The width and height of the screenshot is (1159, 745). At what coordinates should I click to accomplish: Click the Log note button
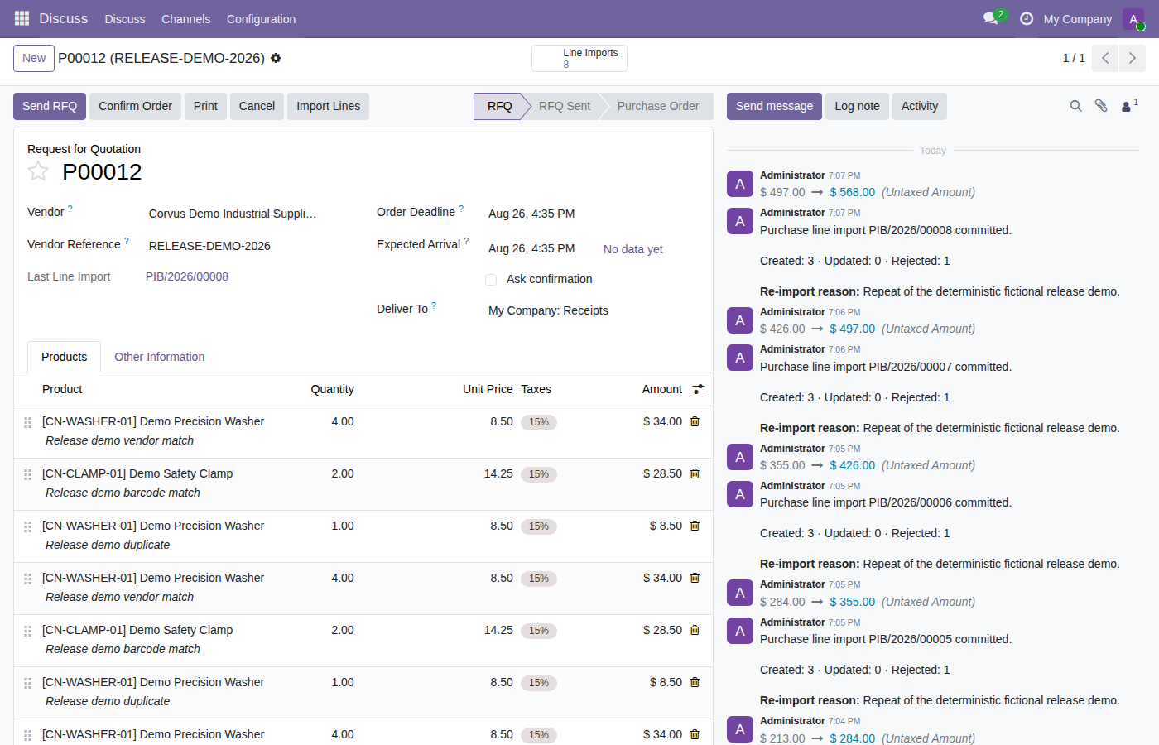click(857, 106)
